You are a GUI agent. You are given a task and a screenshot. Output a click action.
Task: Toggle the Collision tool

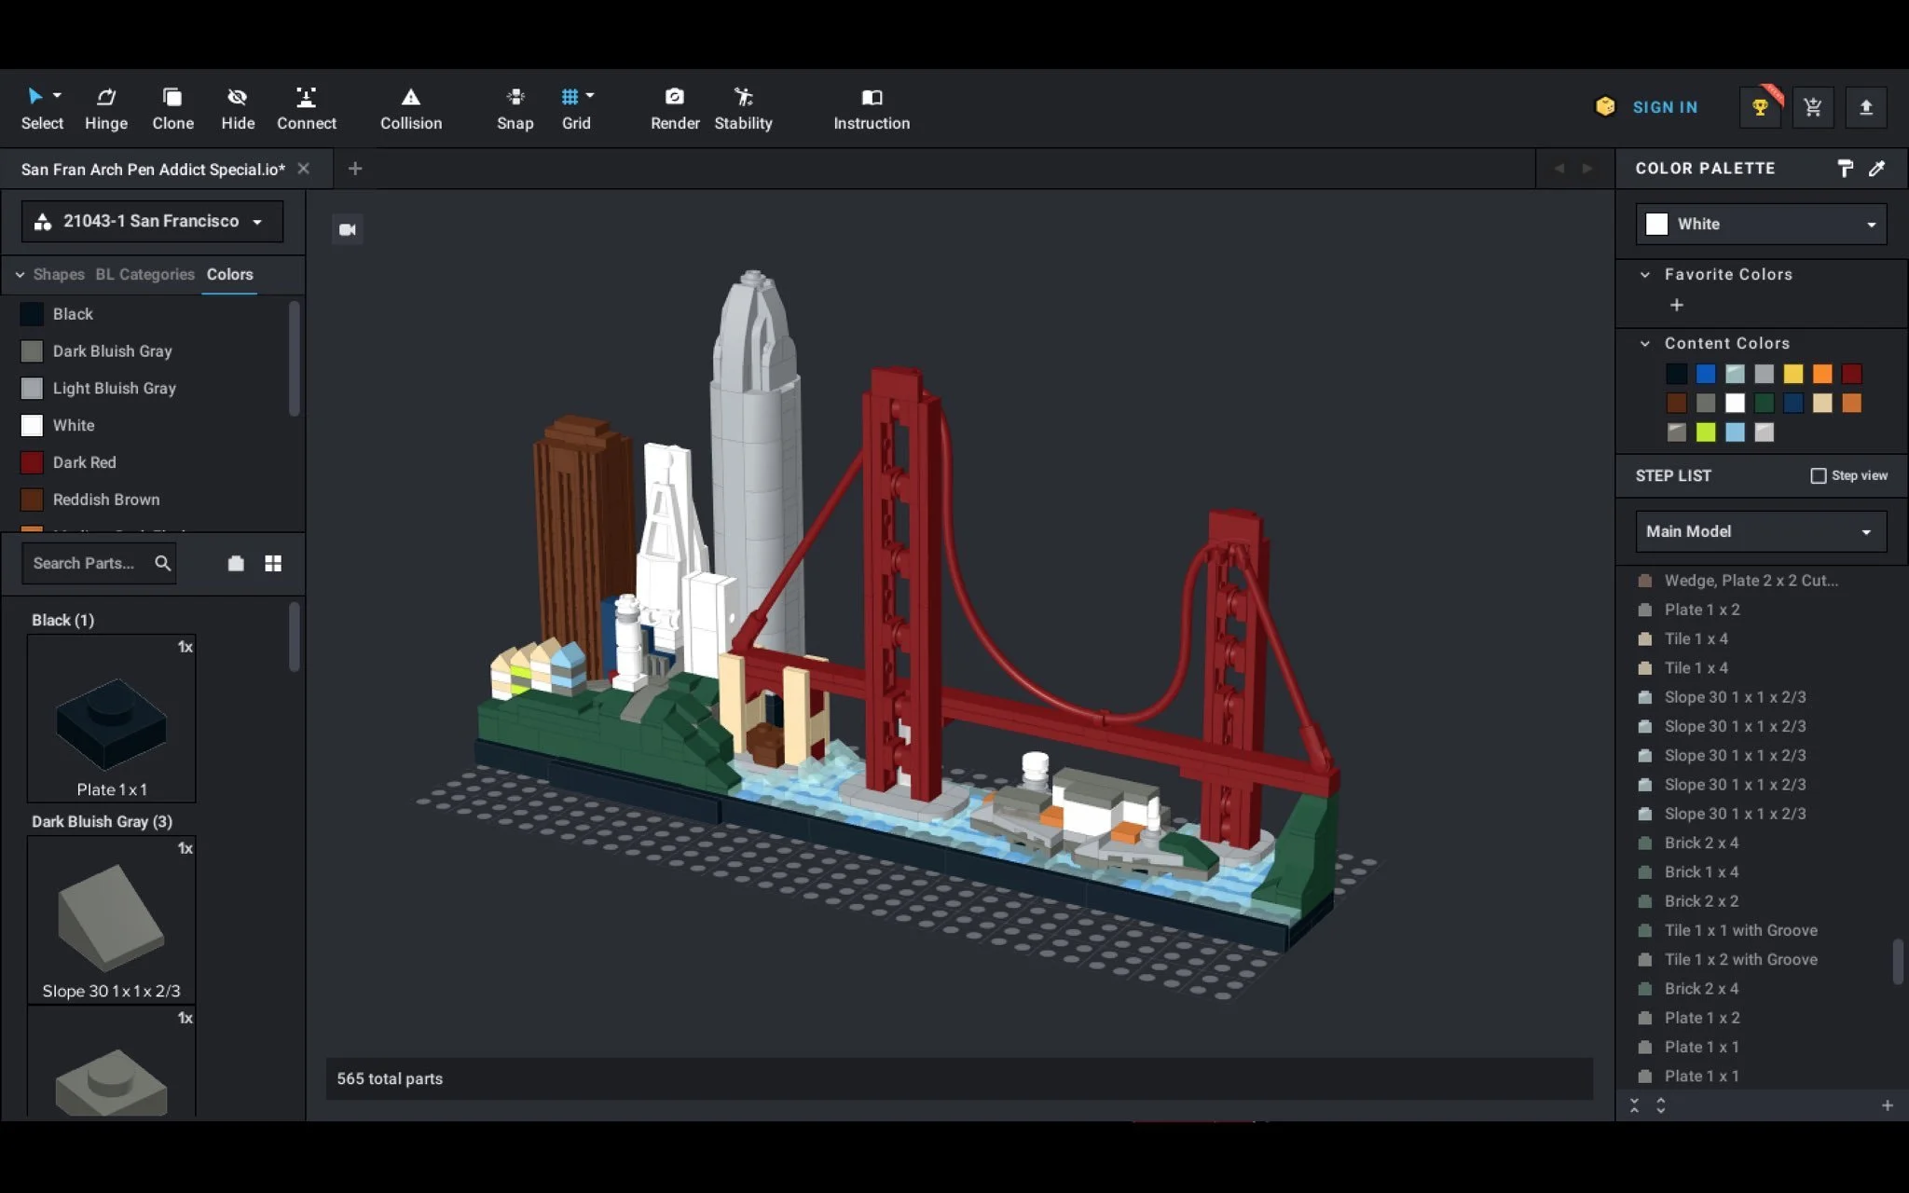tap(410, 108)
